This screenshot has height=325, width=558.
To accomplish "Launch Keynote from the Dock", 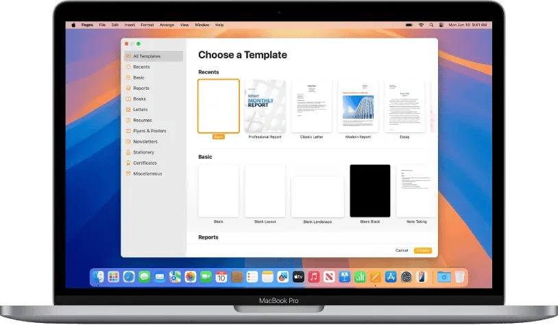I will click(x=345, y=276).
